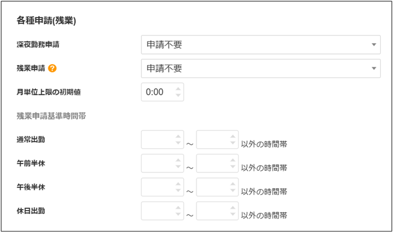The height and width of the screenshot is (232, 393).
Task: Click the 午後半休 end time field
Action: click(x=213, y=187)
